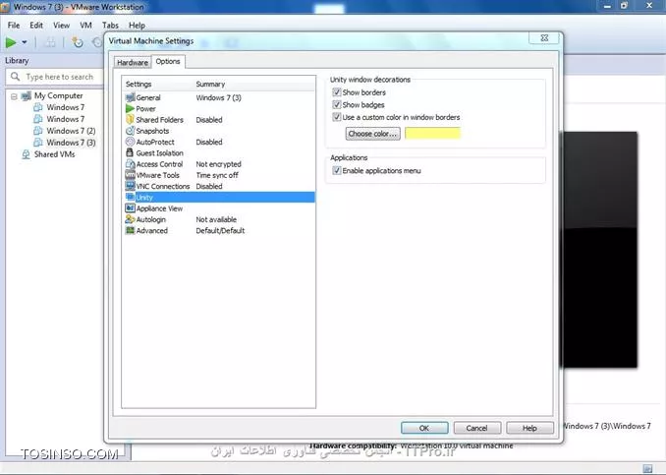Toggle the Show borders checkbox
The image size is (666, 475).
click(x=336, y=91)
